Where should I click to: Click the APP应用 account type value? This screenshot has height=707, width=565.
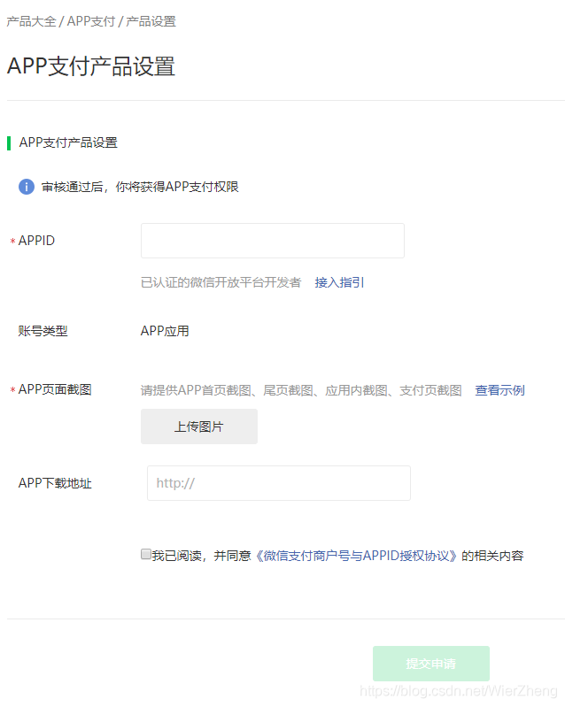pyautogui.click(x=165, y=331)
